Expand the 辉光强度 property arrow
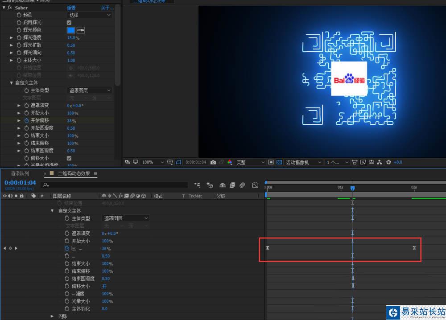This screenshot has width=446, height=320. click(x=12, y=37)
